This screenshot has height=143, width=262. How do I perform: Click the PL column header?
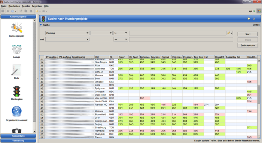click(x=113, y=57)
